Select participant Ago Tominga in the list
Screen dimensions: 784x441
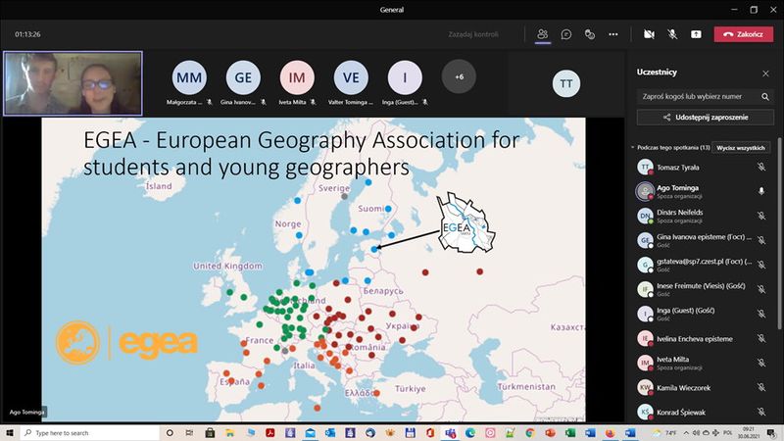click(x=703, y=191)
